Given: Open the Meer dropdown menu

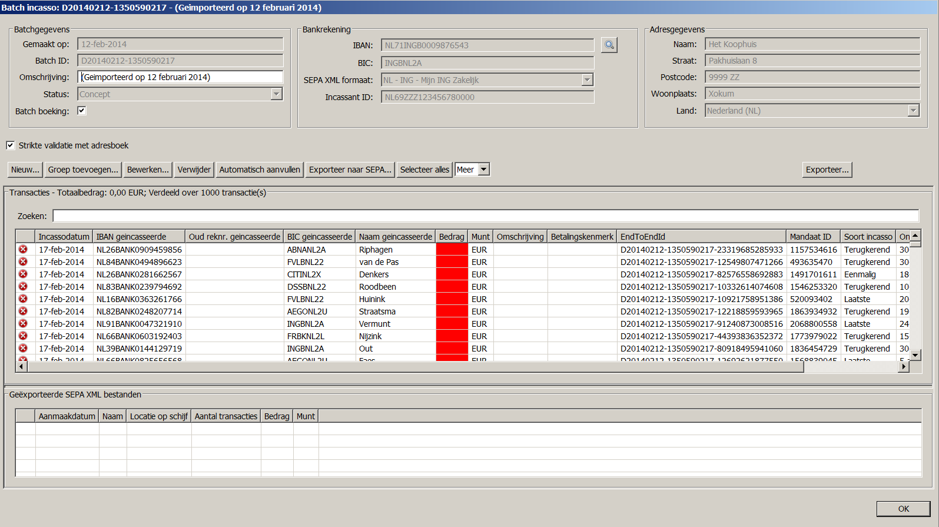Looking at the screenshot, I should tap(483, 170).
